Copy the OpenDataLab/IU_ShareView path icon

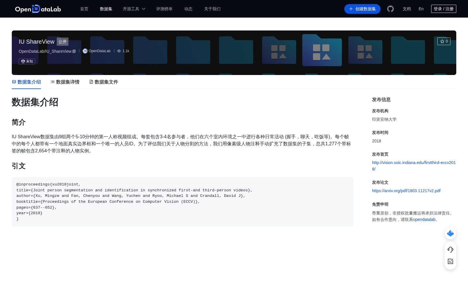coord(74,51)
